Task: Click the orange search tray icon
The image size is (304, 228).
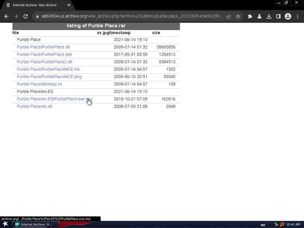Action: 282,224
